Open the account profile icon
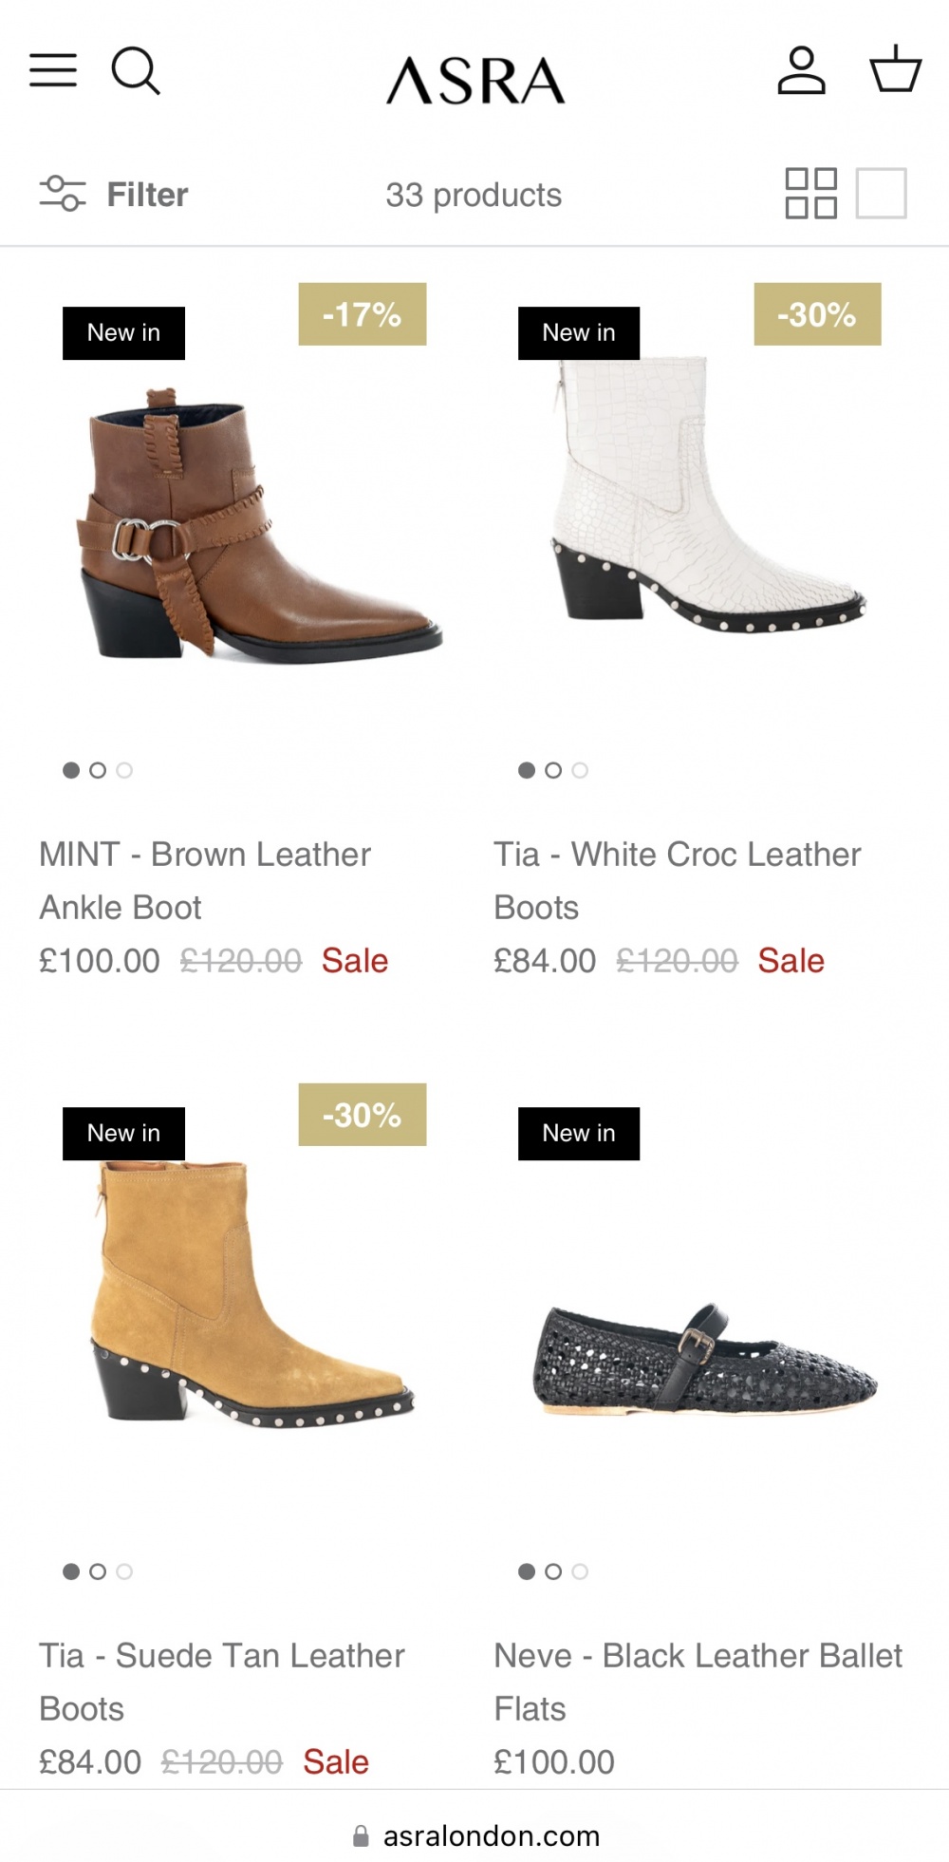 pyautogui.click(x=801, y=70)
